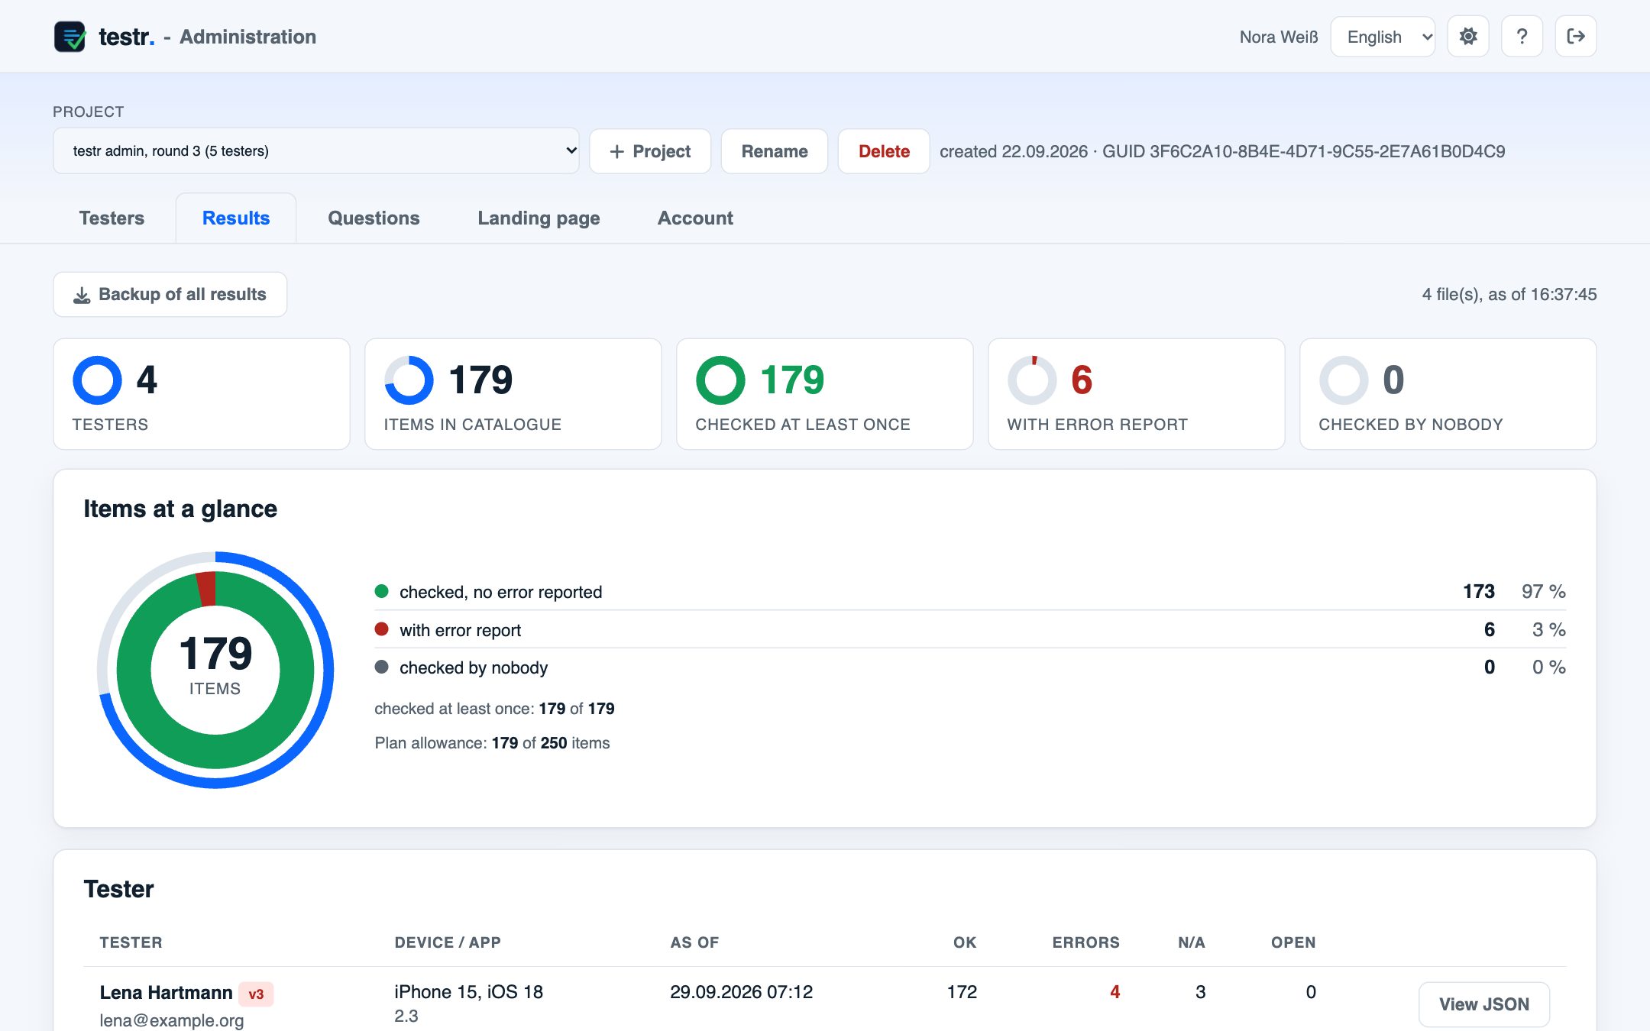Click the + Project button

(x=650, y=151)
